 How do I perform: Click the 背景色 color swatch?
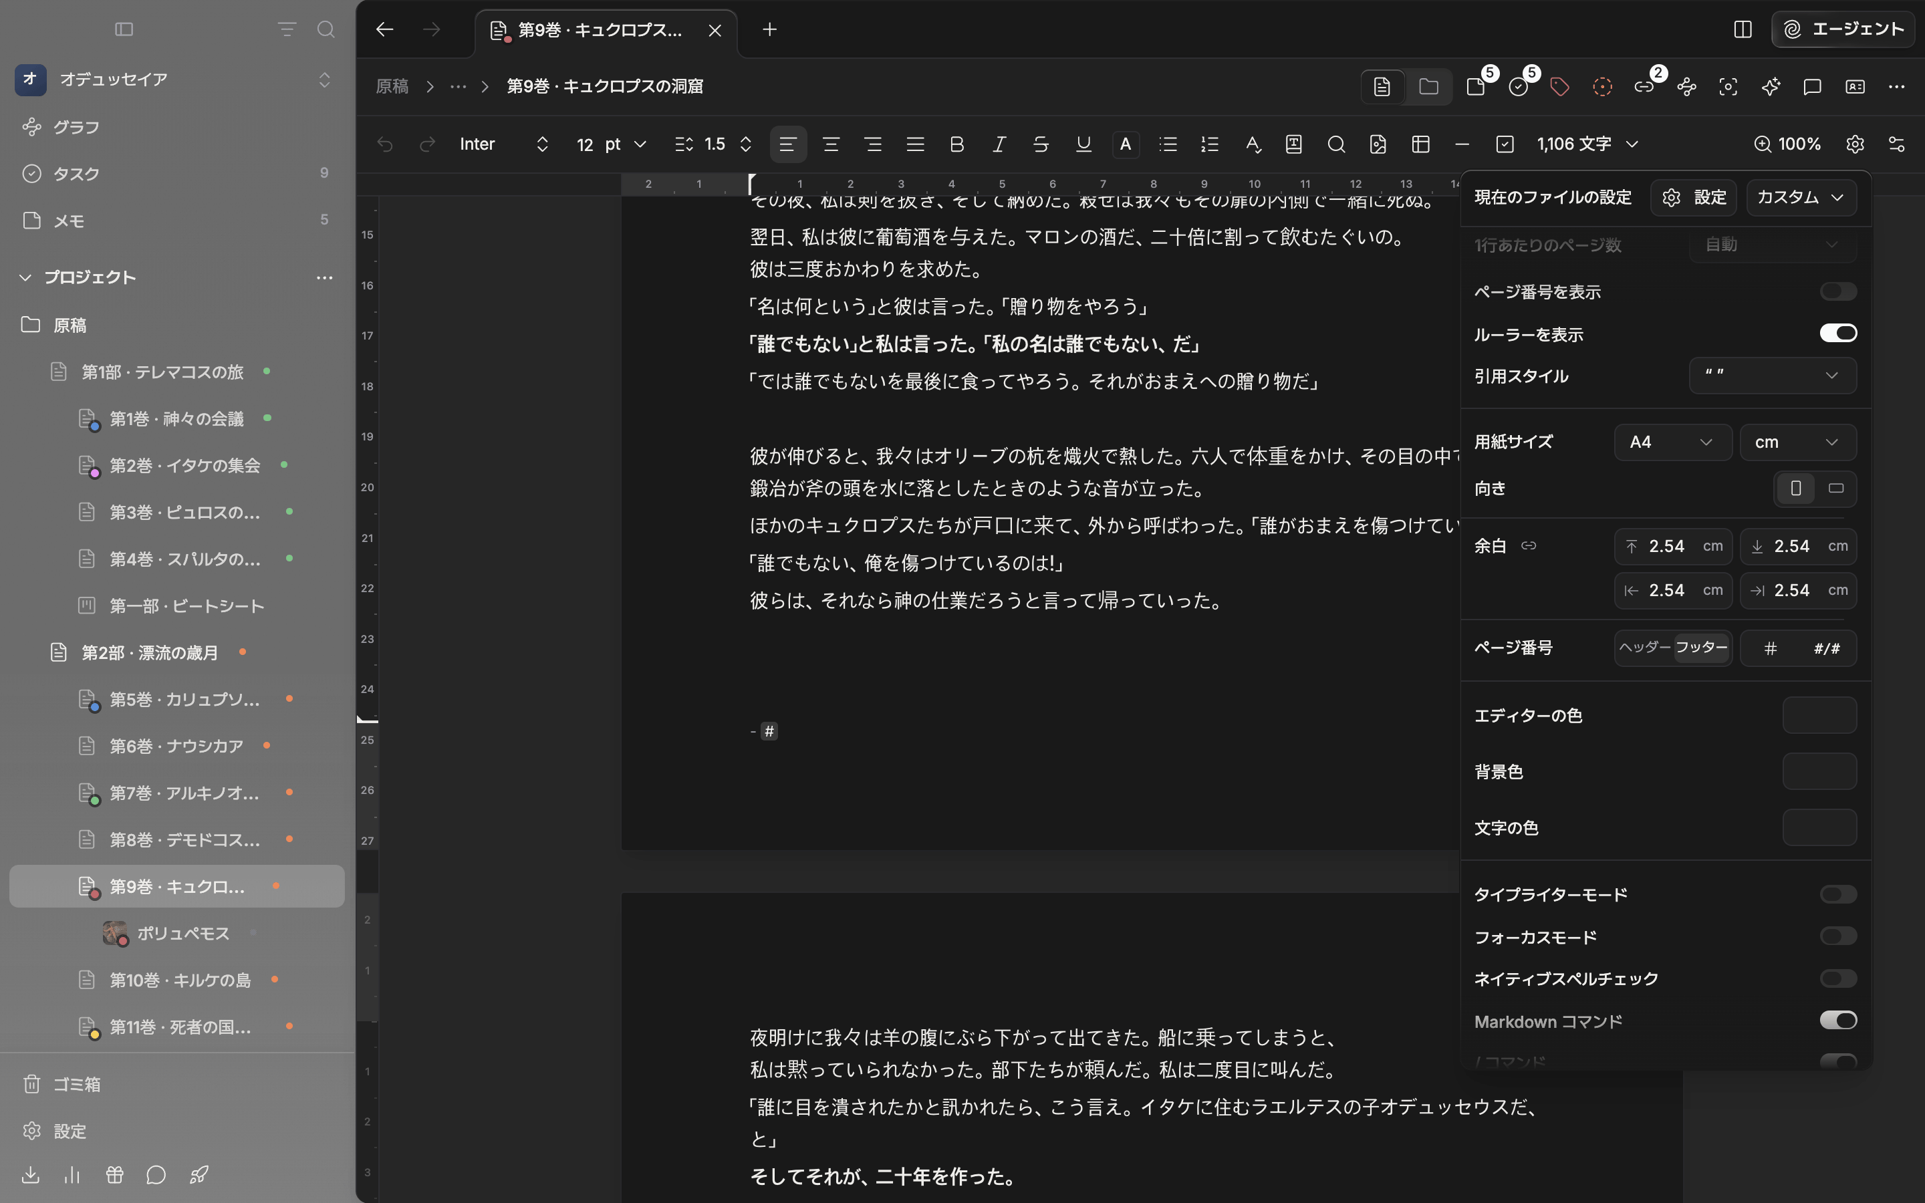coord(1819,772)
